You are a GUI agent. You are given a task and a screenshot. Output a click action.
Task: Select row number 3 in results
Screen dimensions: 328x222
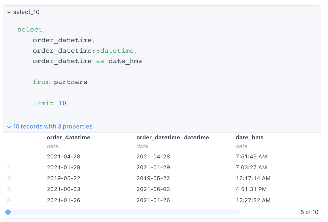click(x=9, y=178)
